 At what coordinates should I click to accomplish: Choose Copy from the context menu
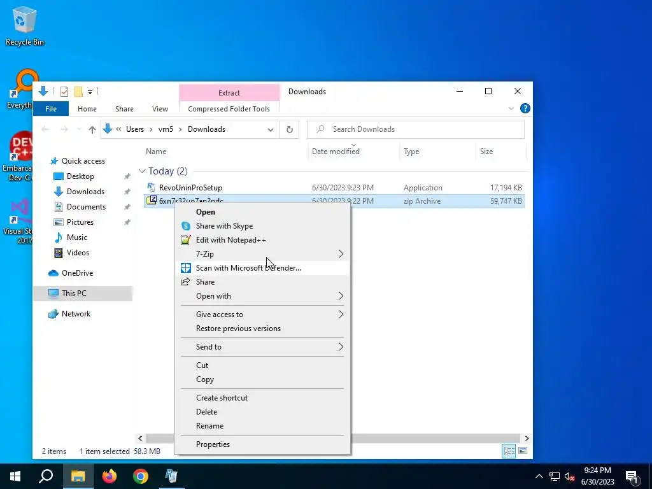[262, 379]
